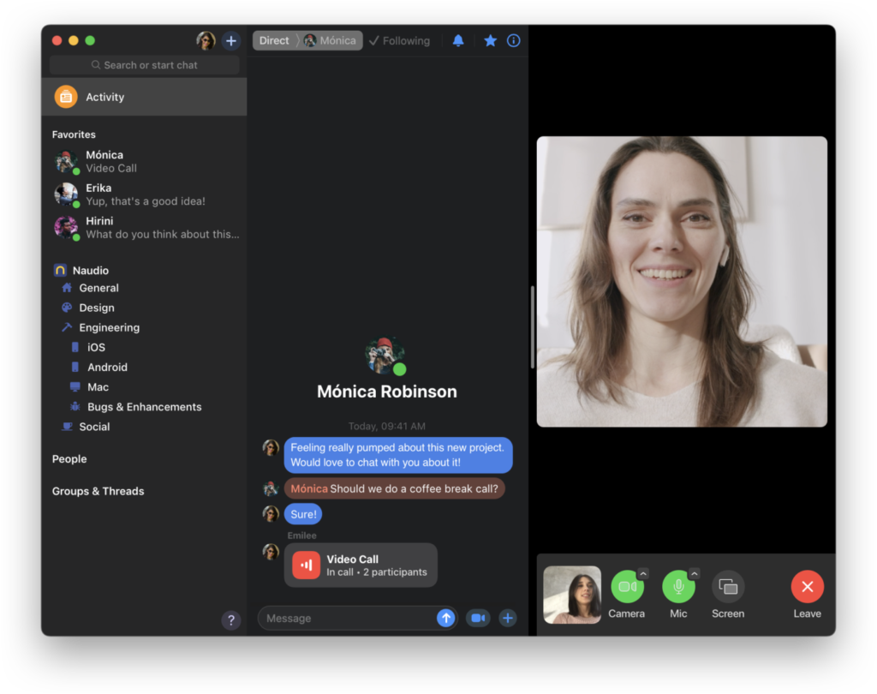Open the notification bell settings
Image resolution: width=877 pixels, height=694 pixels.
tap(458, 40)
